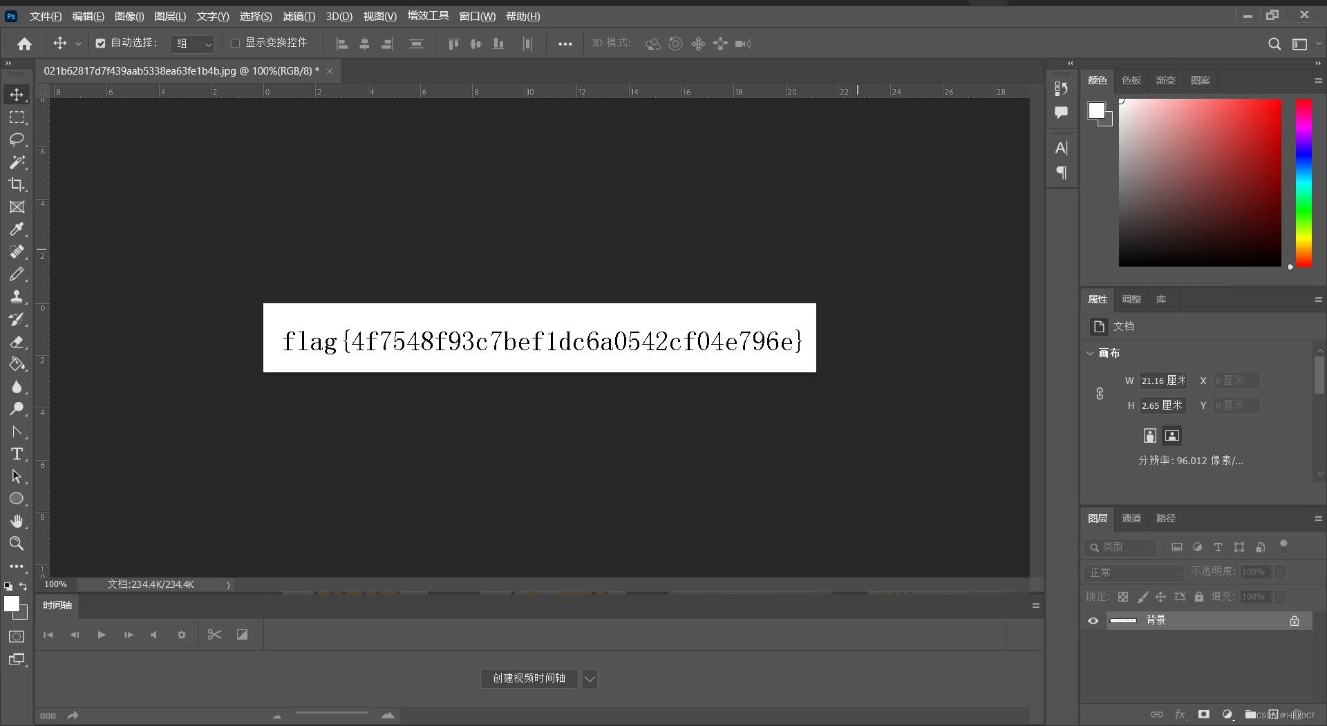This screenshot has height=726, width=1327.
Task: Select the Move tool in toolbox
Action: click(17, 95)
